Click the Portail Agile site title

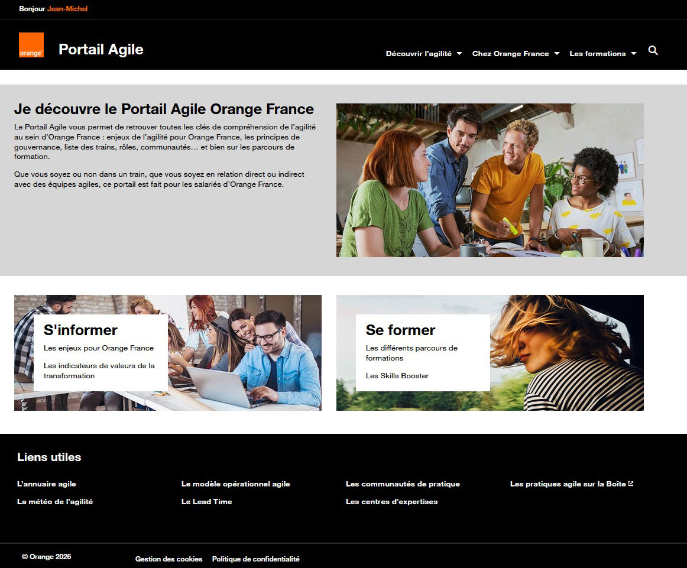pyautogui.click(x=101, y=50)
